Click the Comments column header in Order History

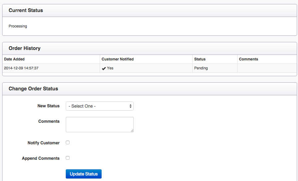(248, 59)
